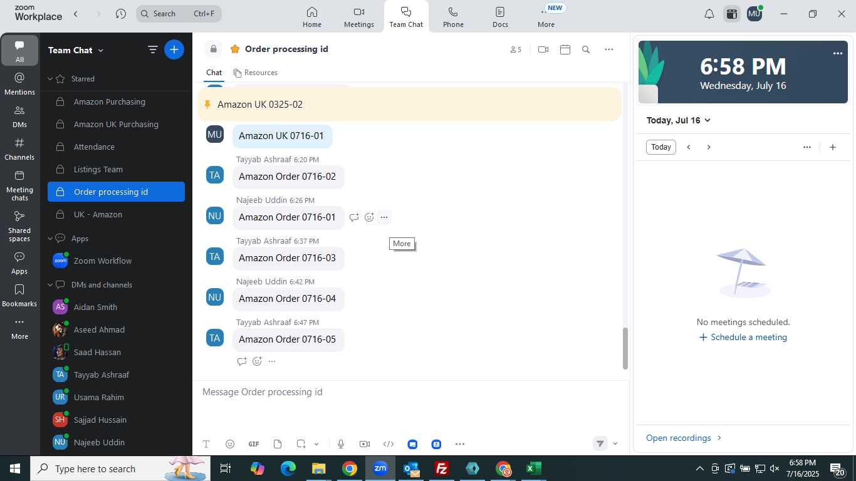The height and width of the screenshot is (481, 856).
Task: Add a calendar event with the plus icon
Action: (833, 147)
